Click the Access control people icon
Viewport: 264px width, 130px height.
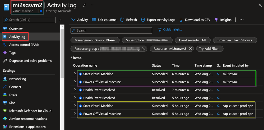5,45
